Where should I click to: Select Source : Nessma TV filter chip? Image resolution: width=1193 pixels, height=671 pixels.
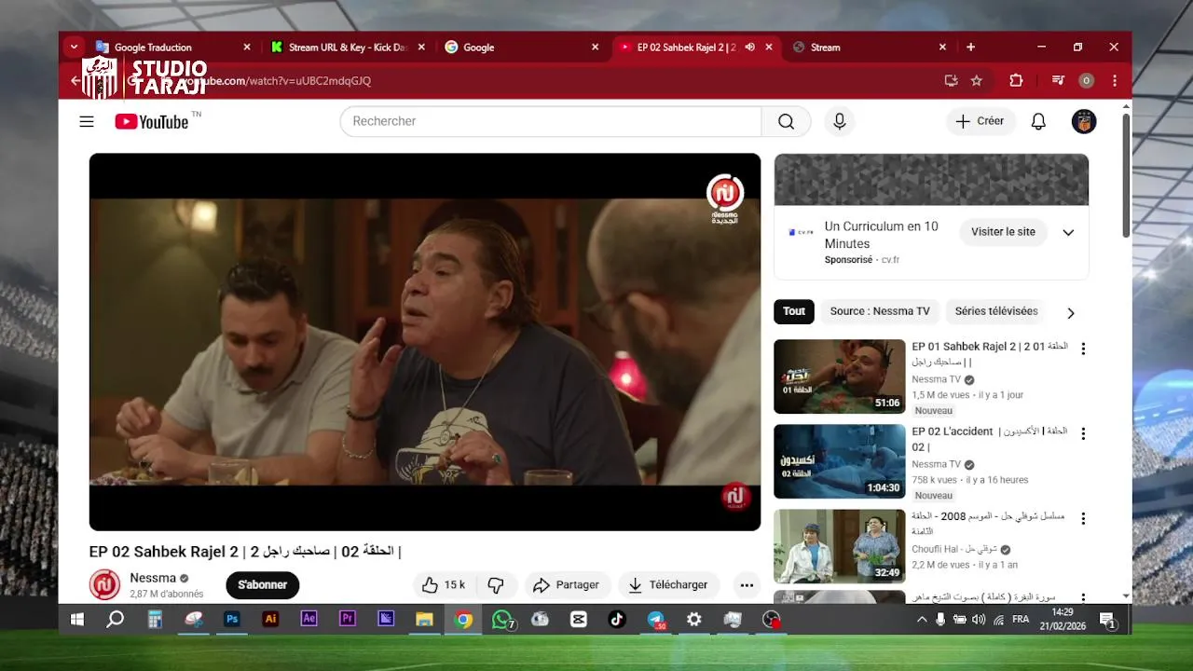(880, 311)
